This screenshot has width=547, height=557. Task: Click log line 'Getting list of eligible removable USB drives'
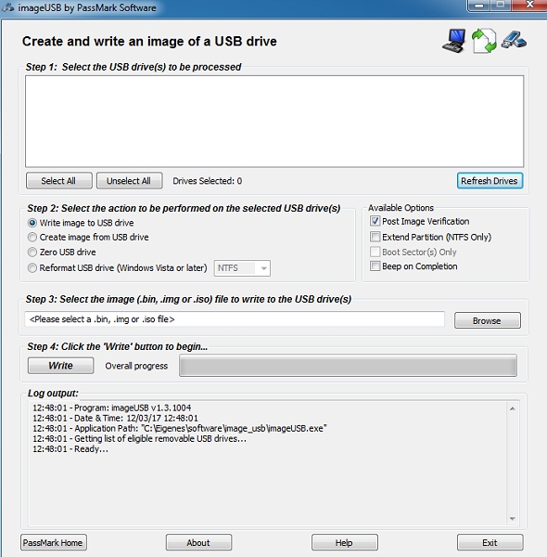point(139,439)
